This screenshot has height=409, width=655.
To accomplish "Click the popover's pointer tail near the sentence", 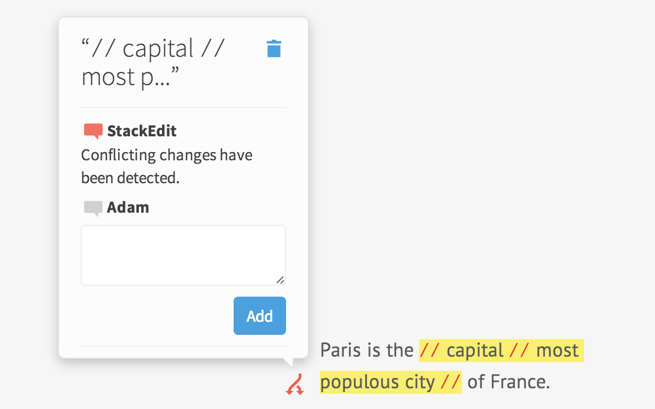I will [288, 362].
